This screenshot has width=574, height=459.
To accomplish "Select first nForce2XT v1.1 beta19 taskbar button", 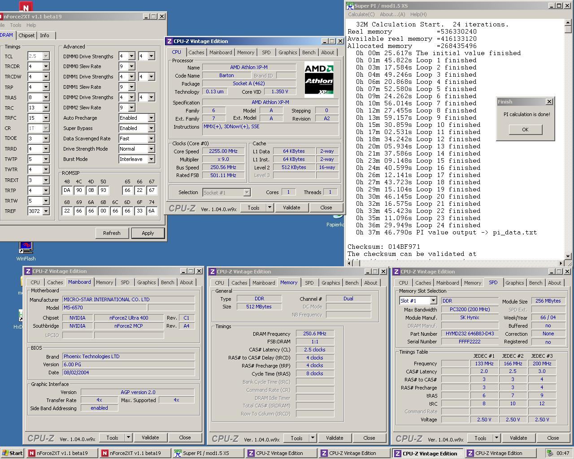I will tap(62, 453).
